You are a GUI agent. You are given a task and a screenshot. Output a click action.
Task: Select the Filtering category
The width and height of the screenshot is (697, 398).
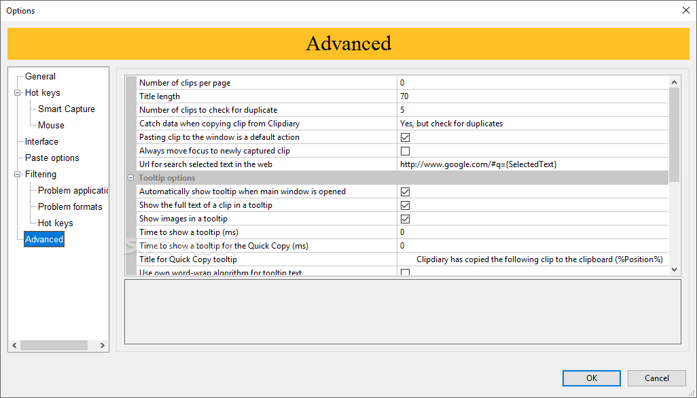[41, 174]
